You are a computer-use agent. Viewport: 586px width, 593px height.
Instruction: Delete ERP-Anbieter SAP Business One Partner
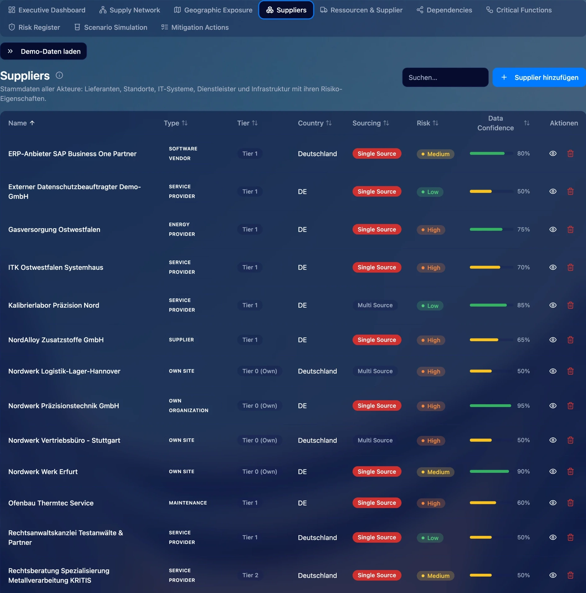(x=570, y=153)
